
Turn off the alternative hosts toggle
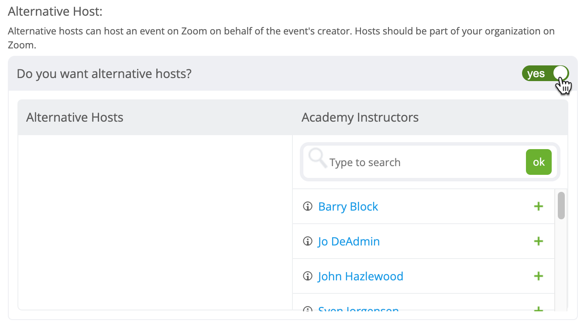point(545,73)
